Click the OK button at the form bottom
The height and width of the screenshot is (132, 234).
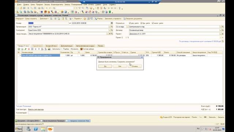pos(205,117)
